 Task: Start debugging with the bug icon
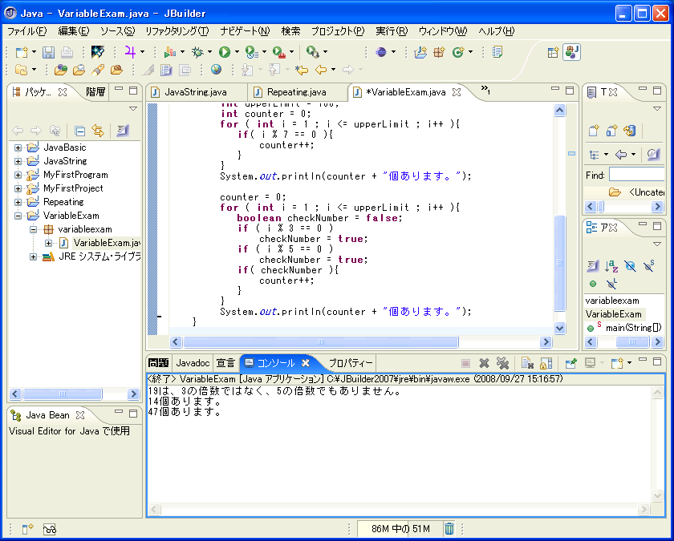coord(197,52)
